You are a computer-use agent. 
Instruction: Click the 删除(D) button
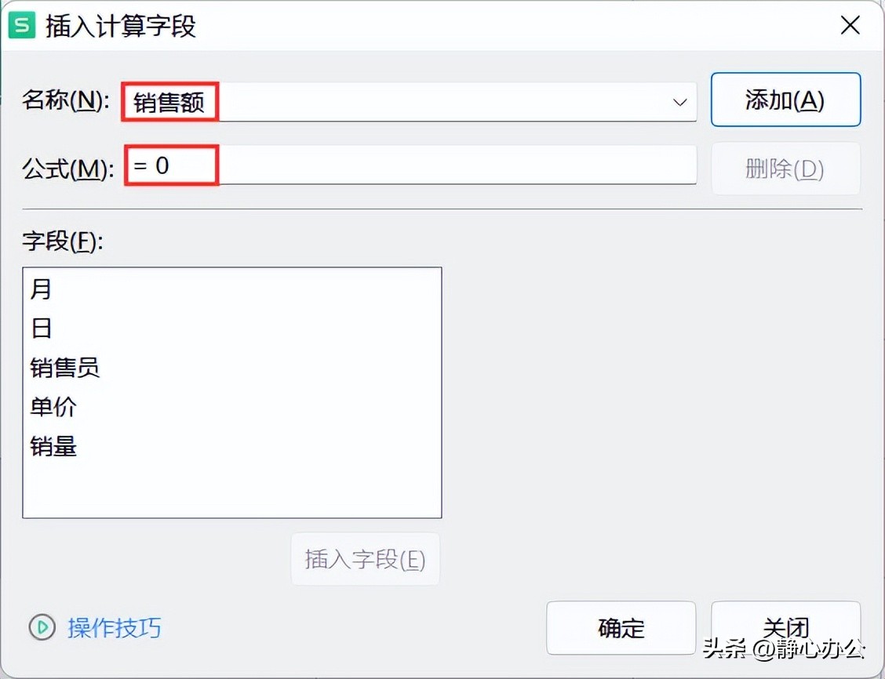coord(785,169)
